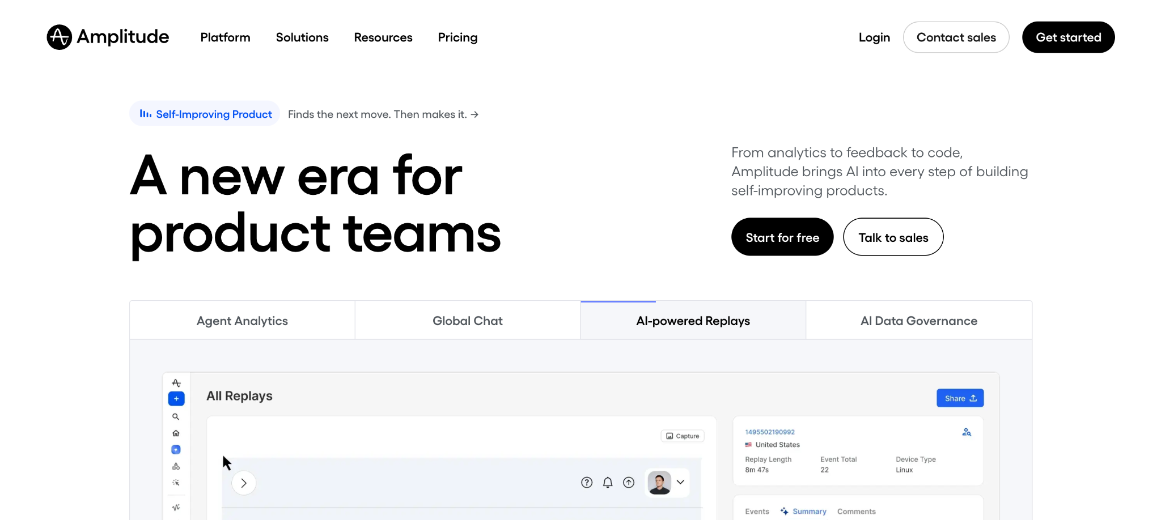This screenshot has height=520, width=1161.
Task: Click the Event Total value '22'
Action: (824, 470)
